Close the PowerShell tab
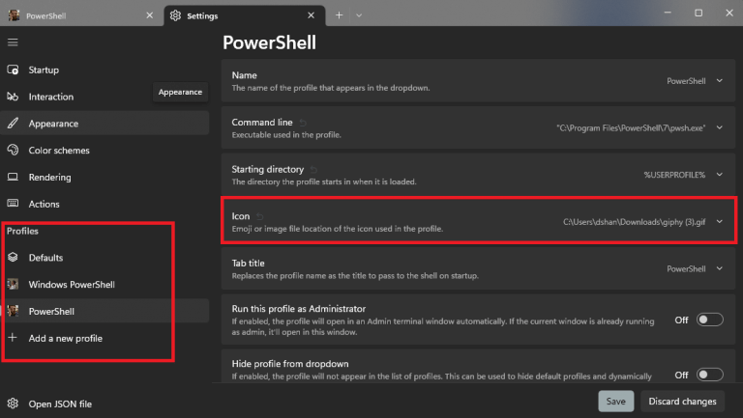The width and height of the screenshot is (743, 418). pos(150,15)
